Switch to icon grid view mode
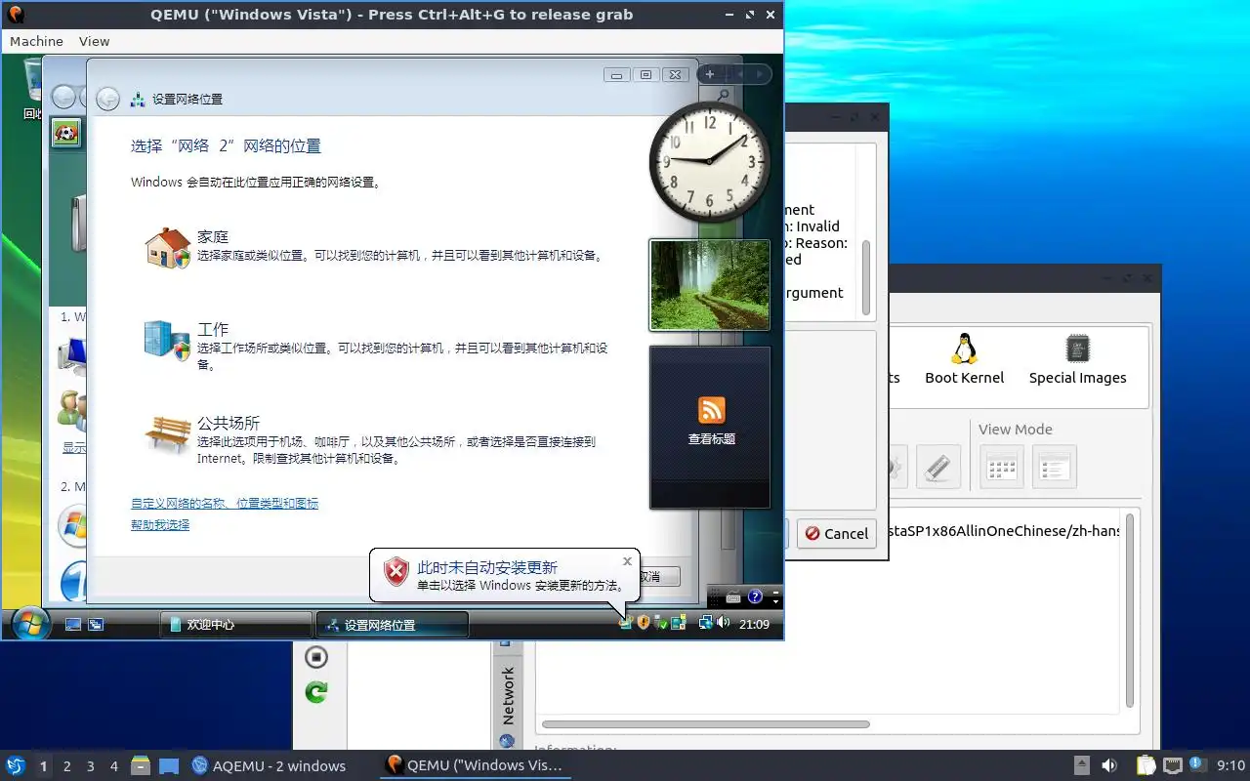Viewport: 1250px width, 781px height. click(1001, 467)
